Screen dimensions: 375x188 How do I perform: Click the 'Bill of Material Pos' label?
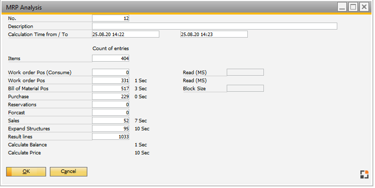(28, 89)
